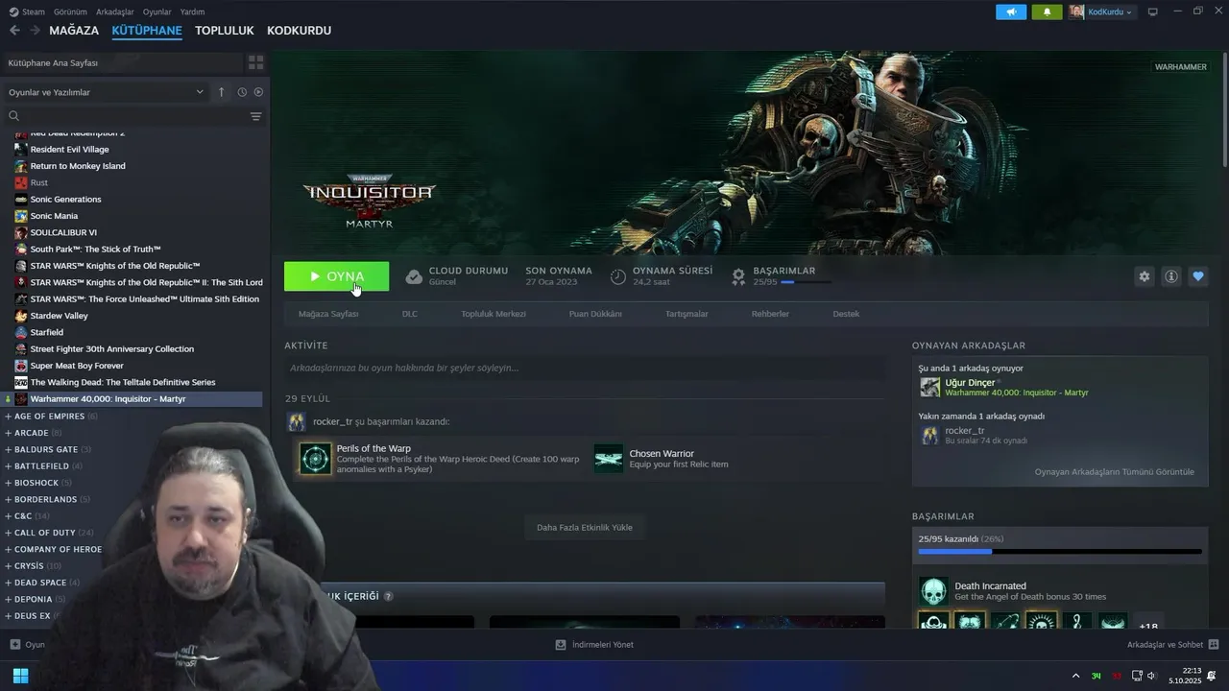Click the Oynama Süresi clock icon
This screenshot has height=691, width=1229.
coord(618,276)
